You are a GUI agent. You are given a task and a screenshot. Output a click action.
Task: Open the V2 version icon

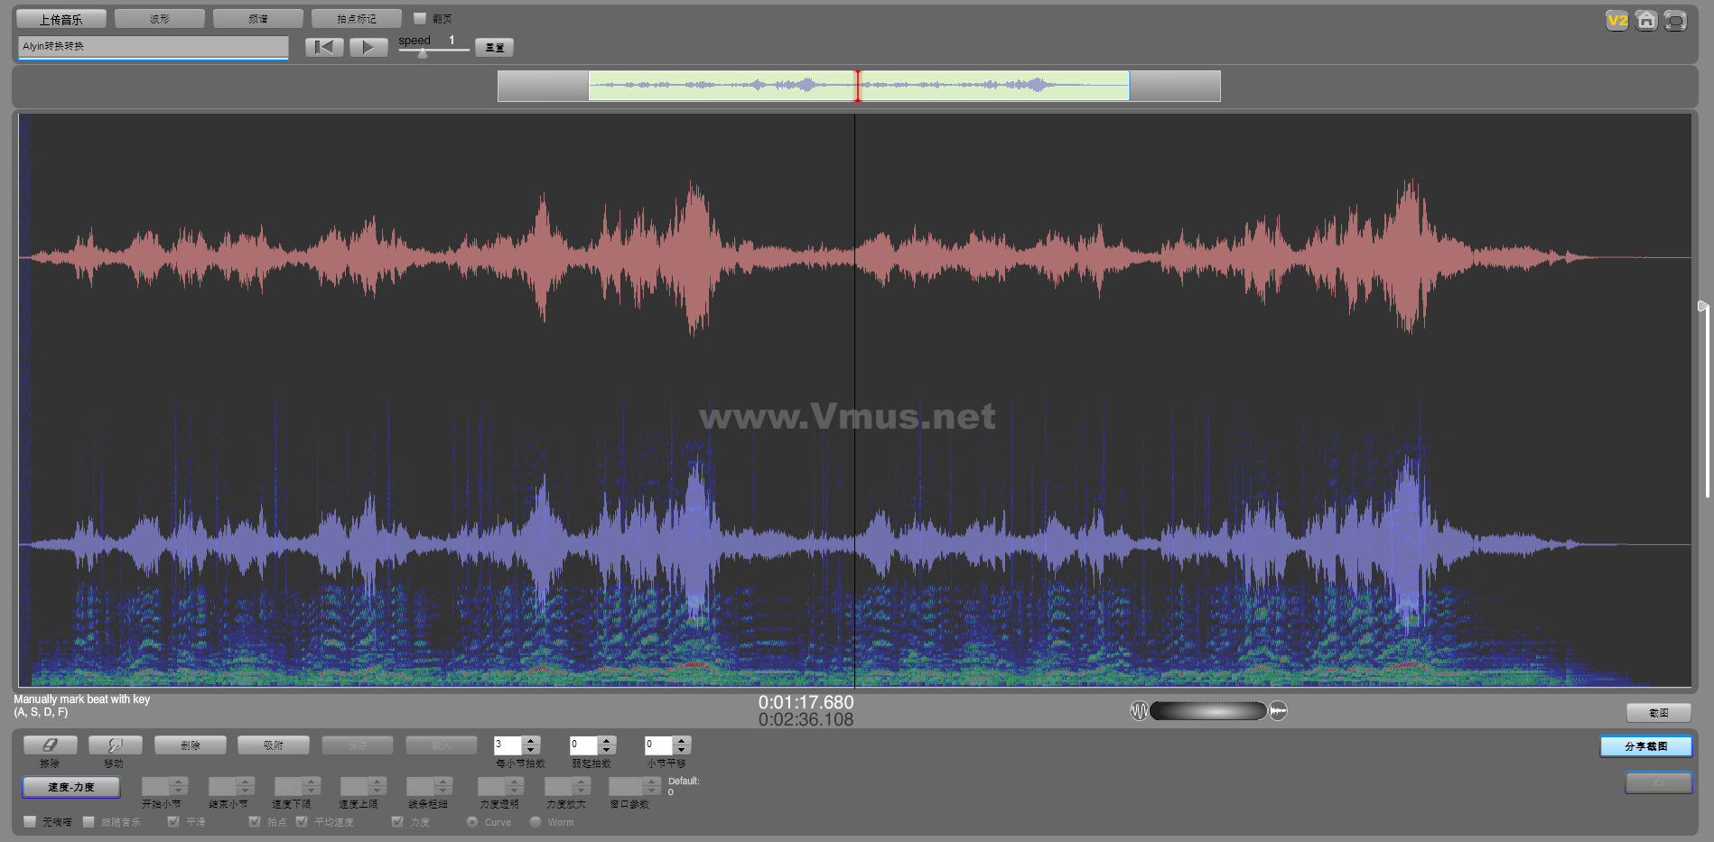click(1616, 20)
